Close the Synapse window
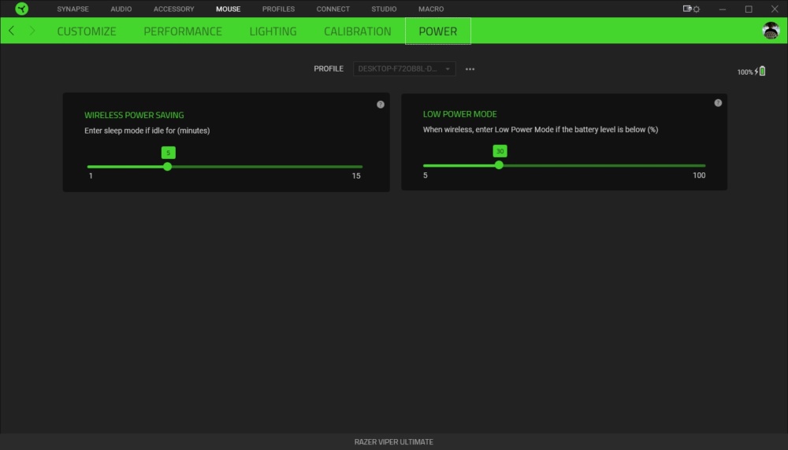The width and height of the screenshot is (788, 450). pos(775,9)
